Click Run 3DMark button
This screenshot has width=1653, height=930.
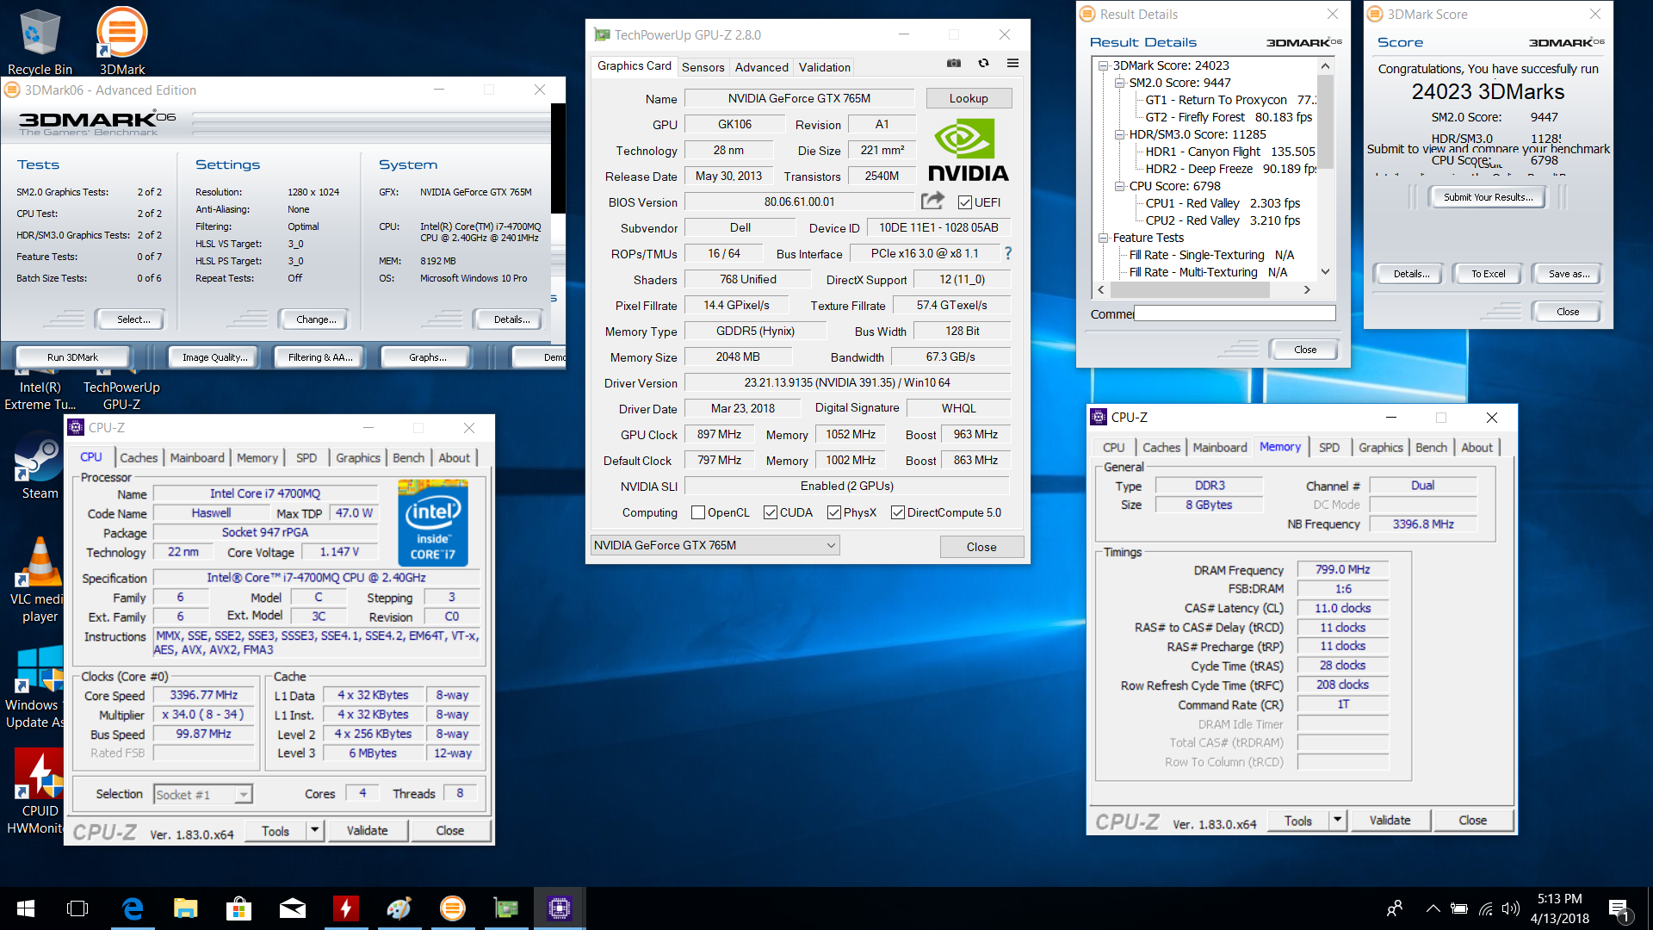pos(72,357)
